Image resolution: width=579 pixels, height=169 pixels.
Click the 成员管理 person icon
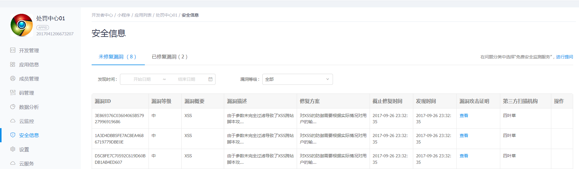13,78
